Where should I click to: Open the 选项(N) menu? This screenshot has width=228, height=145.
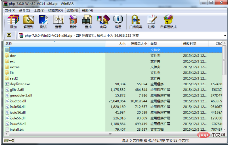[72, 11]
